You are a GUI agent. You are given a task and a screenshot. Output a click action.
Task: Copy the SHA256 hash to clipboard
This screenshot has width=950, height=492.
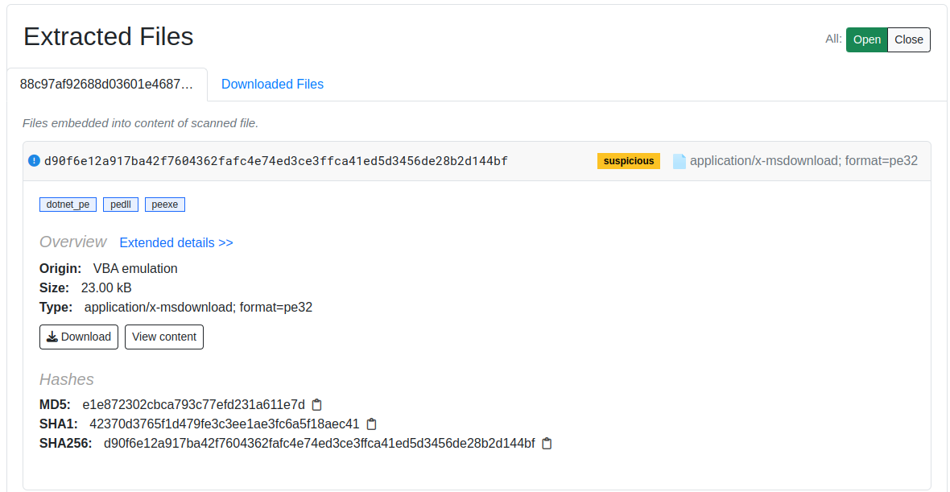pos(547,443)
